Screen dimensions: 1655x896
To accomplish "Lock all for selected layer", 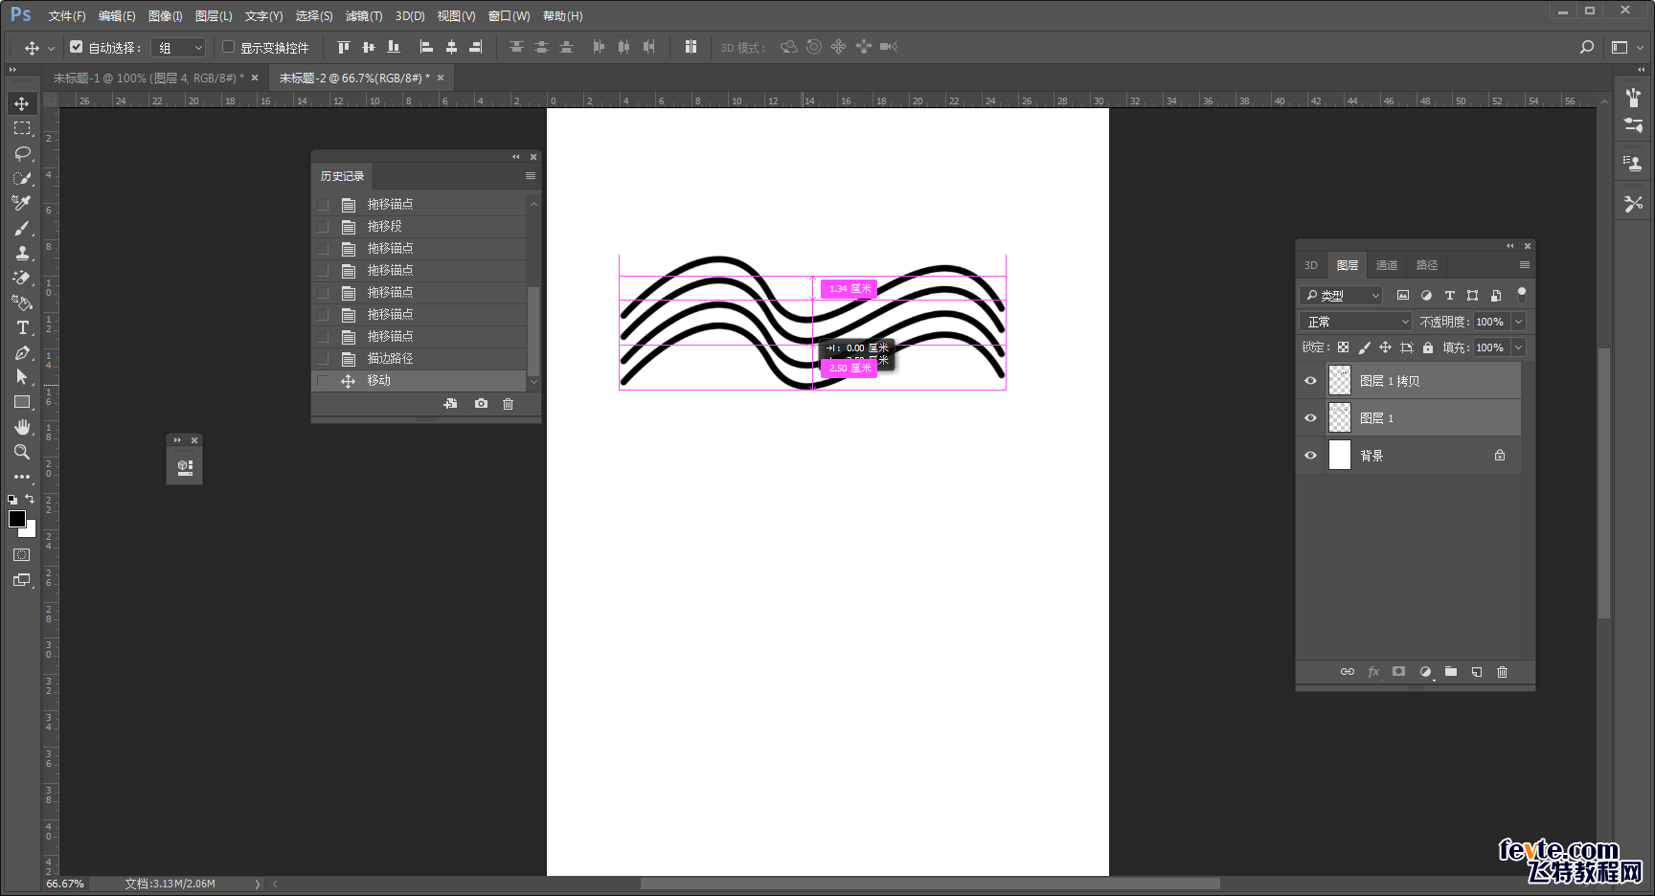I will (1428, 347).
